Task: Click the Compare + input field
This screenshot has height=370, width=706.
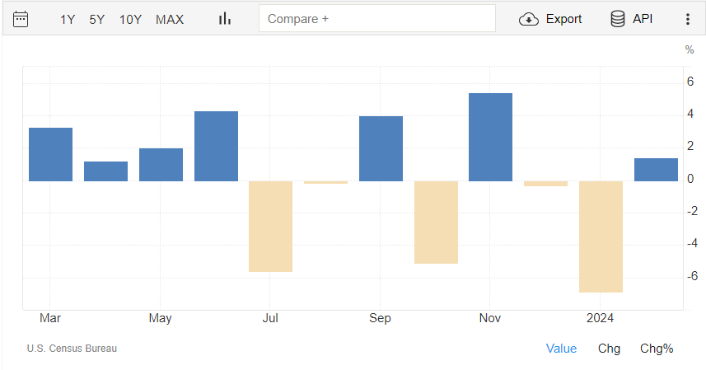Action: click(376, 18)
